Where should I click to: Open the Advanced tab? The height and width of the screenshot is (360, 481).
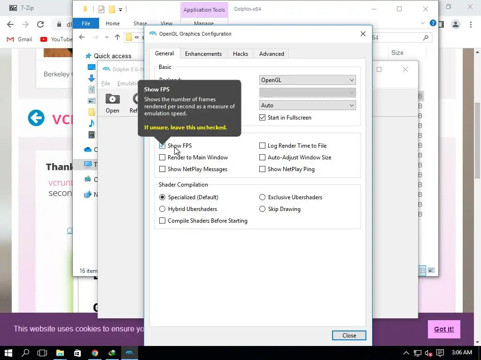coord(272,54)
